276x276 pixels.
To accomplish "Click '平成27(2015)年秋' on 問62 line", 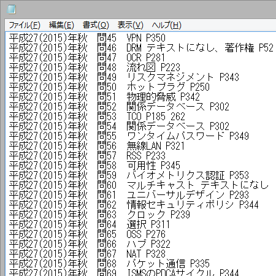I will 48,205.
